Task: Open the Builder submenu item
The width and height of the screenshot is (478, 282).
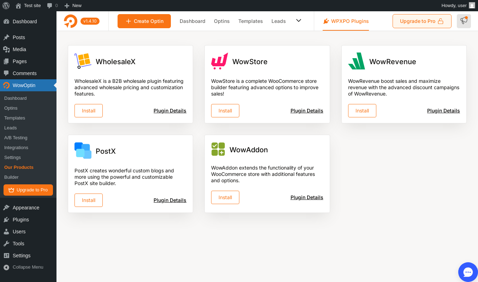Action: click(28, 177)
